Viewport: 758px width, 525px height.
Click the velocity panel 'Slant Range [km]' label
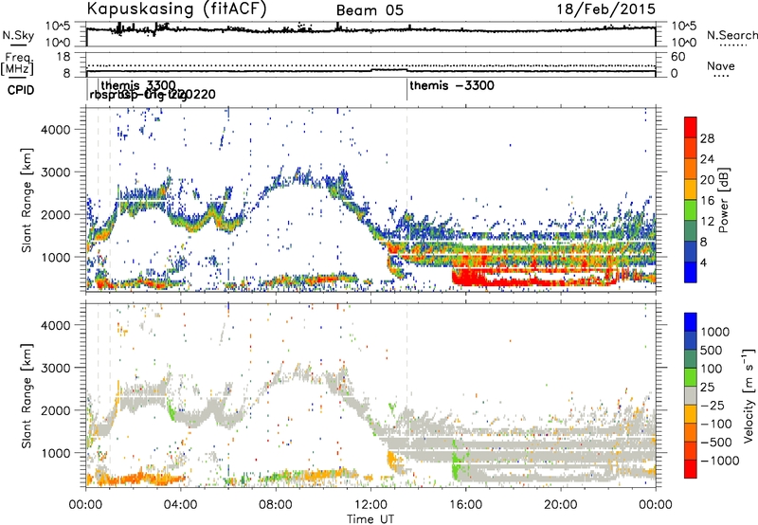tap(27, 396)
